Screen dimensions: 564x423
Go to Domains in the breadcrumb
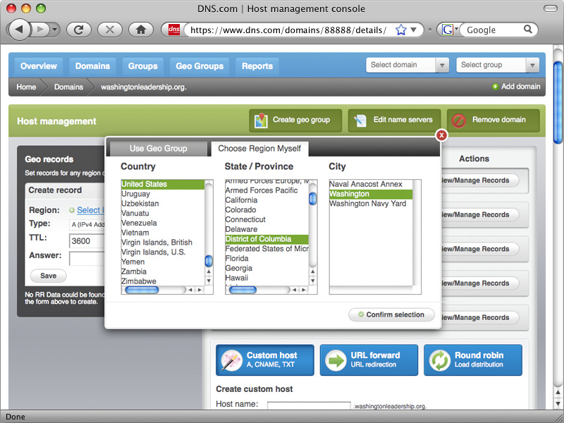(68, 87)
